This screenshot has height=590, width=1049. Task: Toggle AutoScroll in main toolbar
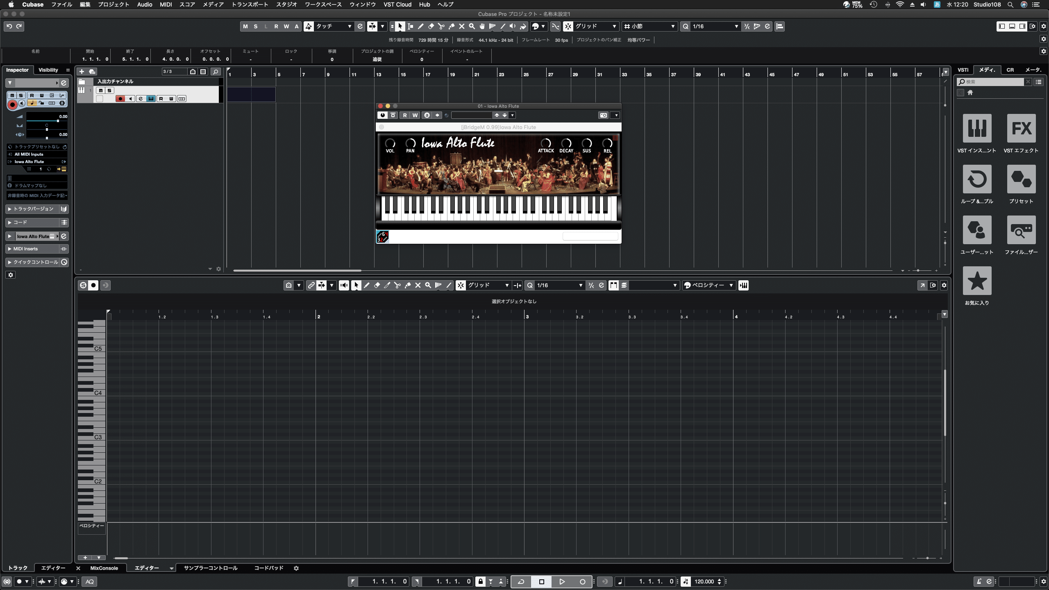pyautogui.click(x=372, y=26)
